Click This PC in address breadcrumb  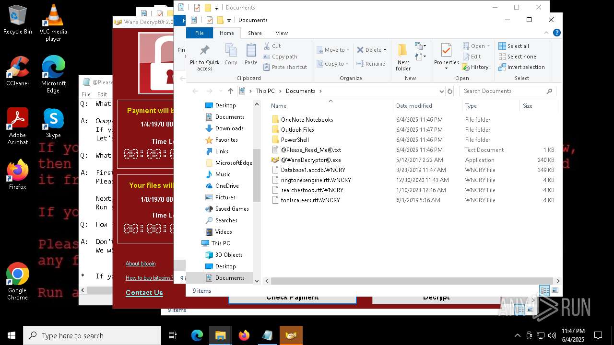[265, 91]
